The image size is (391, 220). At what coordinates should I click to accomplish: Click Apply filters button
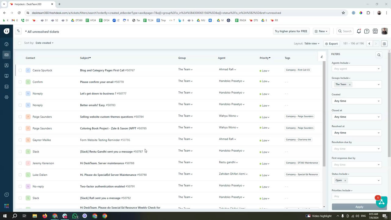pyautogui.click(x=359, y=207)
